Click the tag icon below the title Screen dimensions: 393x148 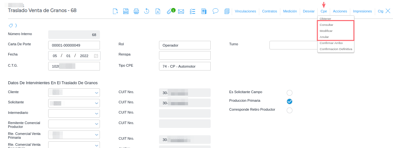pos(11,25)
